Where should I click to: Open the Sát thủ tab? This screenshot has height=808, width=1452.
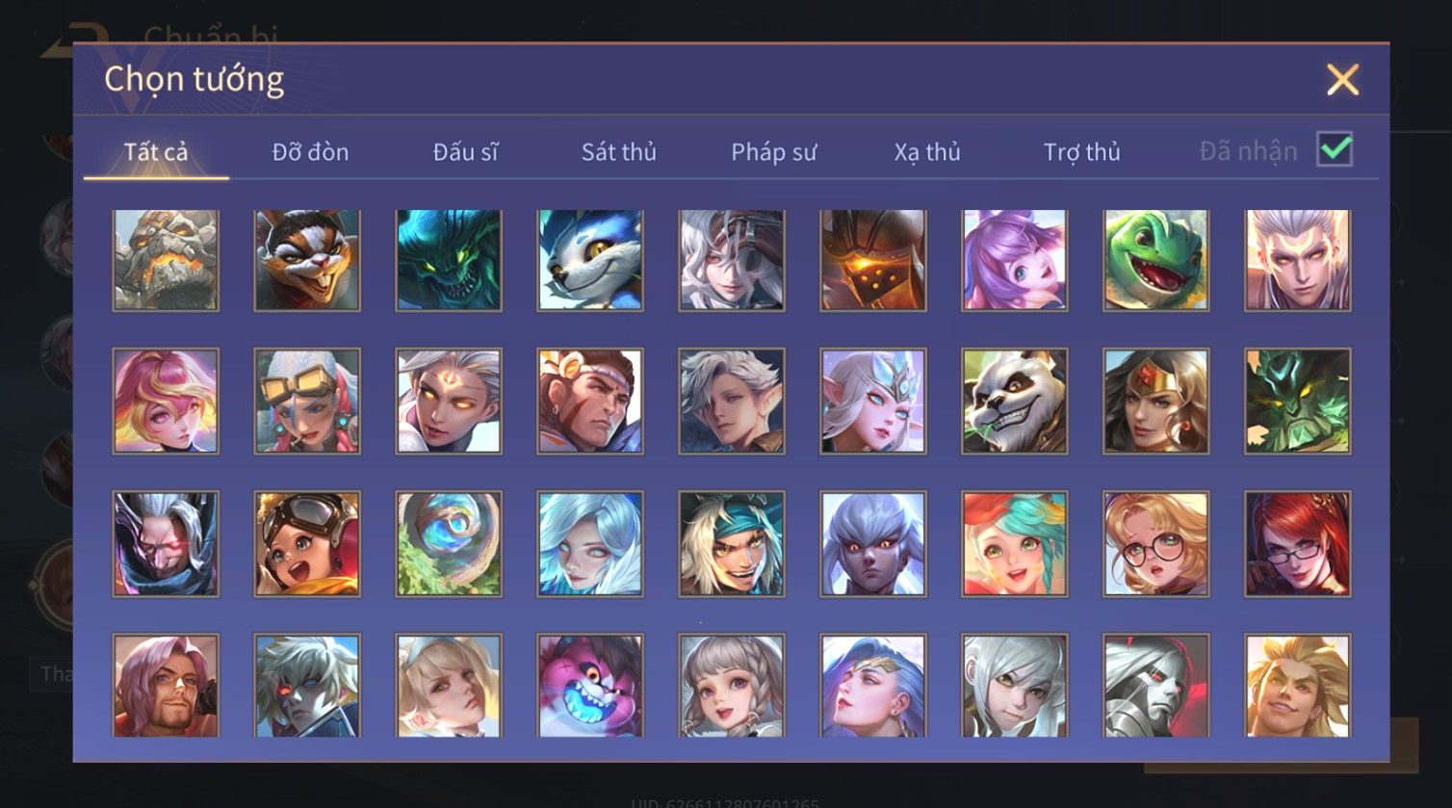(618, 152)
